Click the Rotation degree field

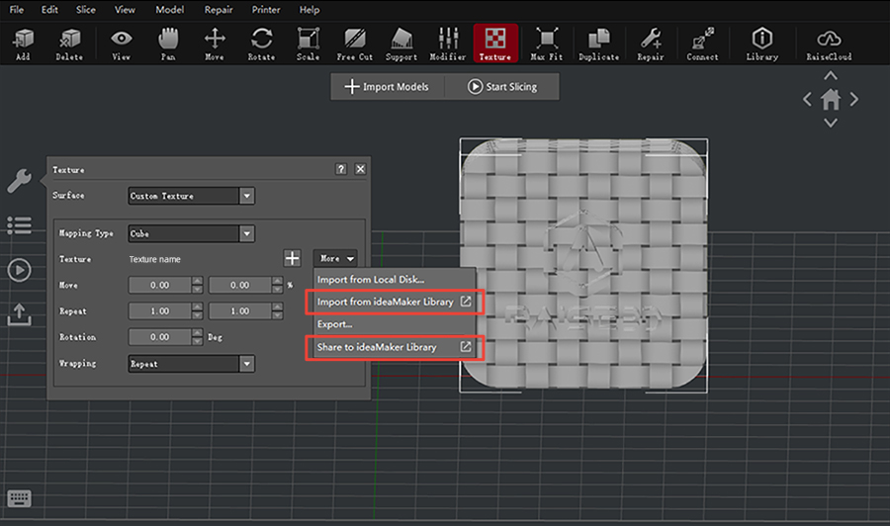[x=160, y=337]
